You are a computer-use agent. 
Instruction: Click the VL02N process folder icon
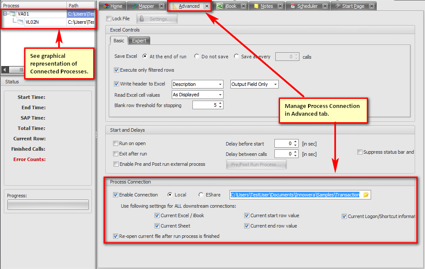20,22
